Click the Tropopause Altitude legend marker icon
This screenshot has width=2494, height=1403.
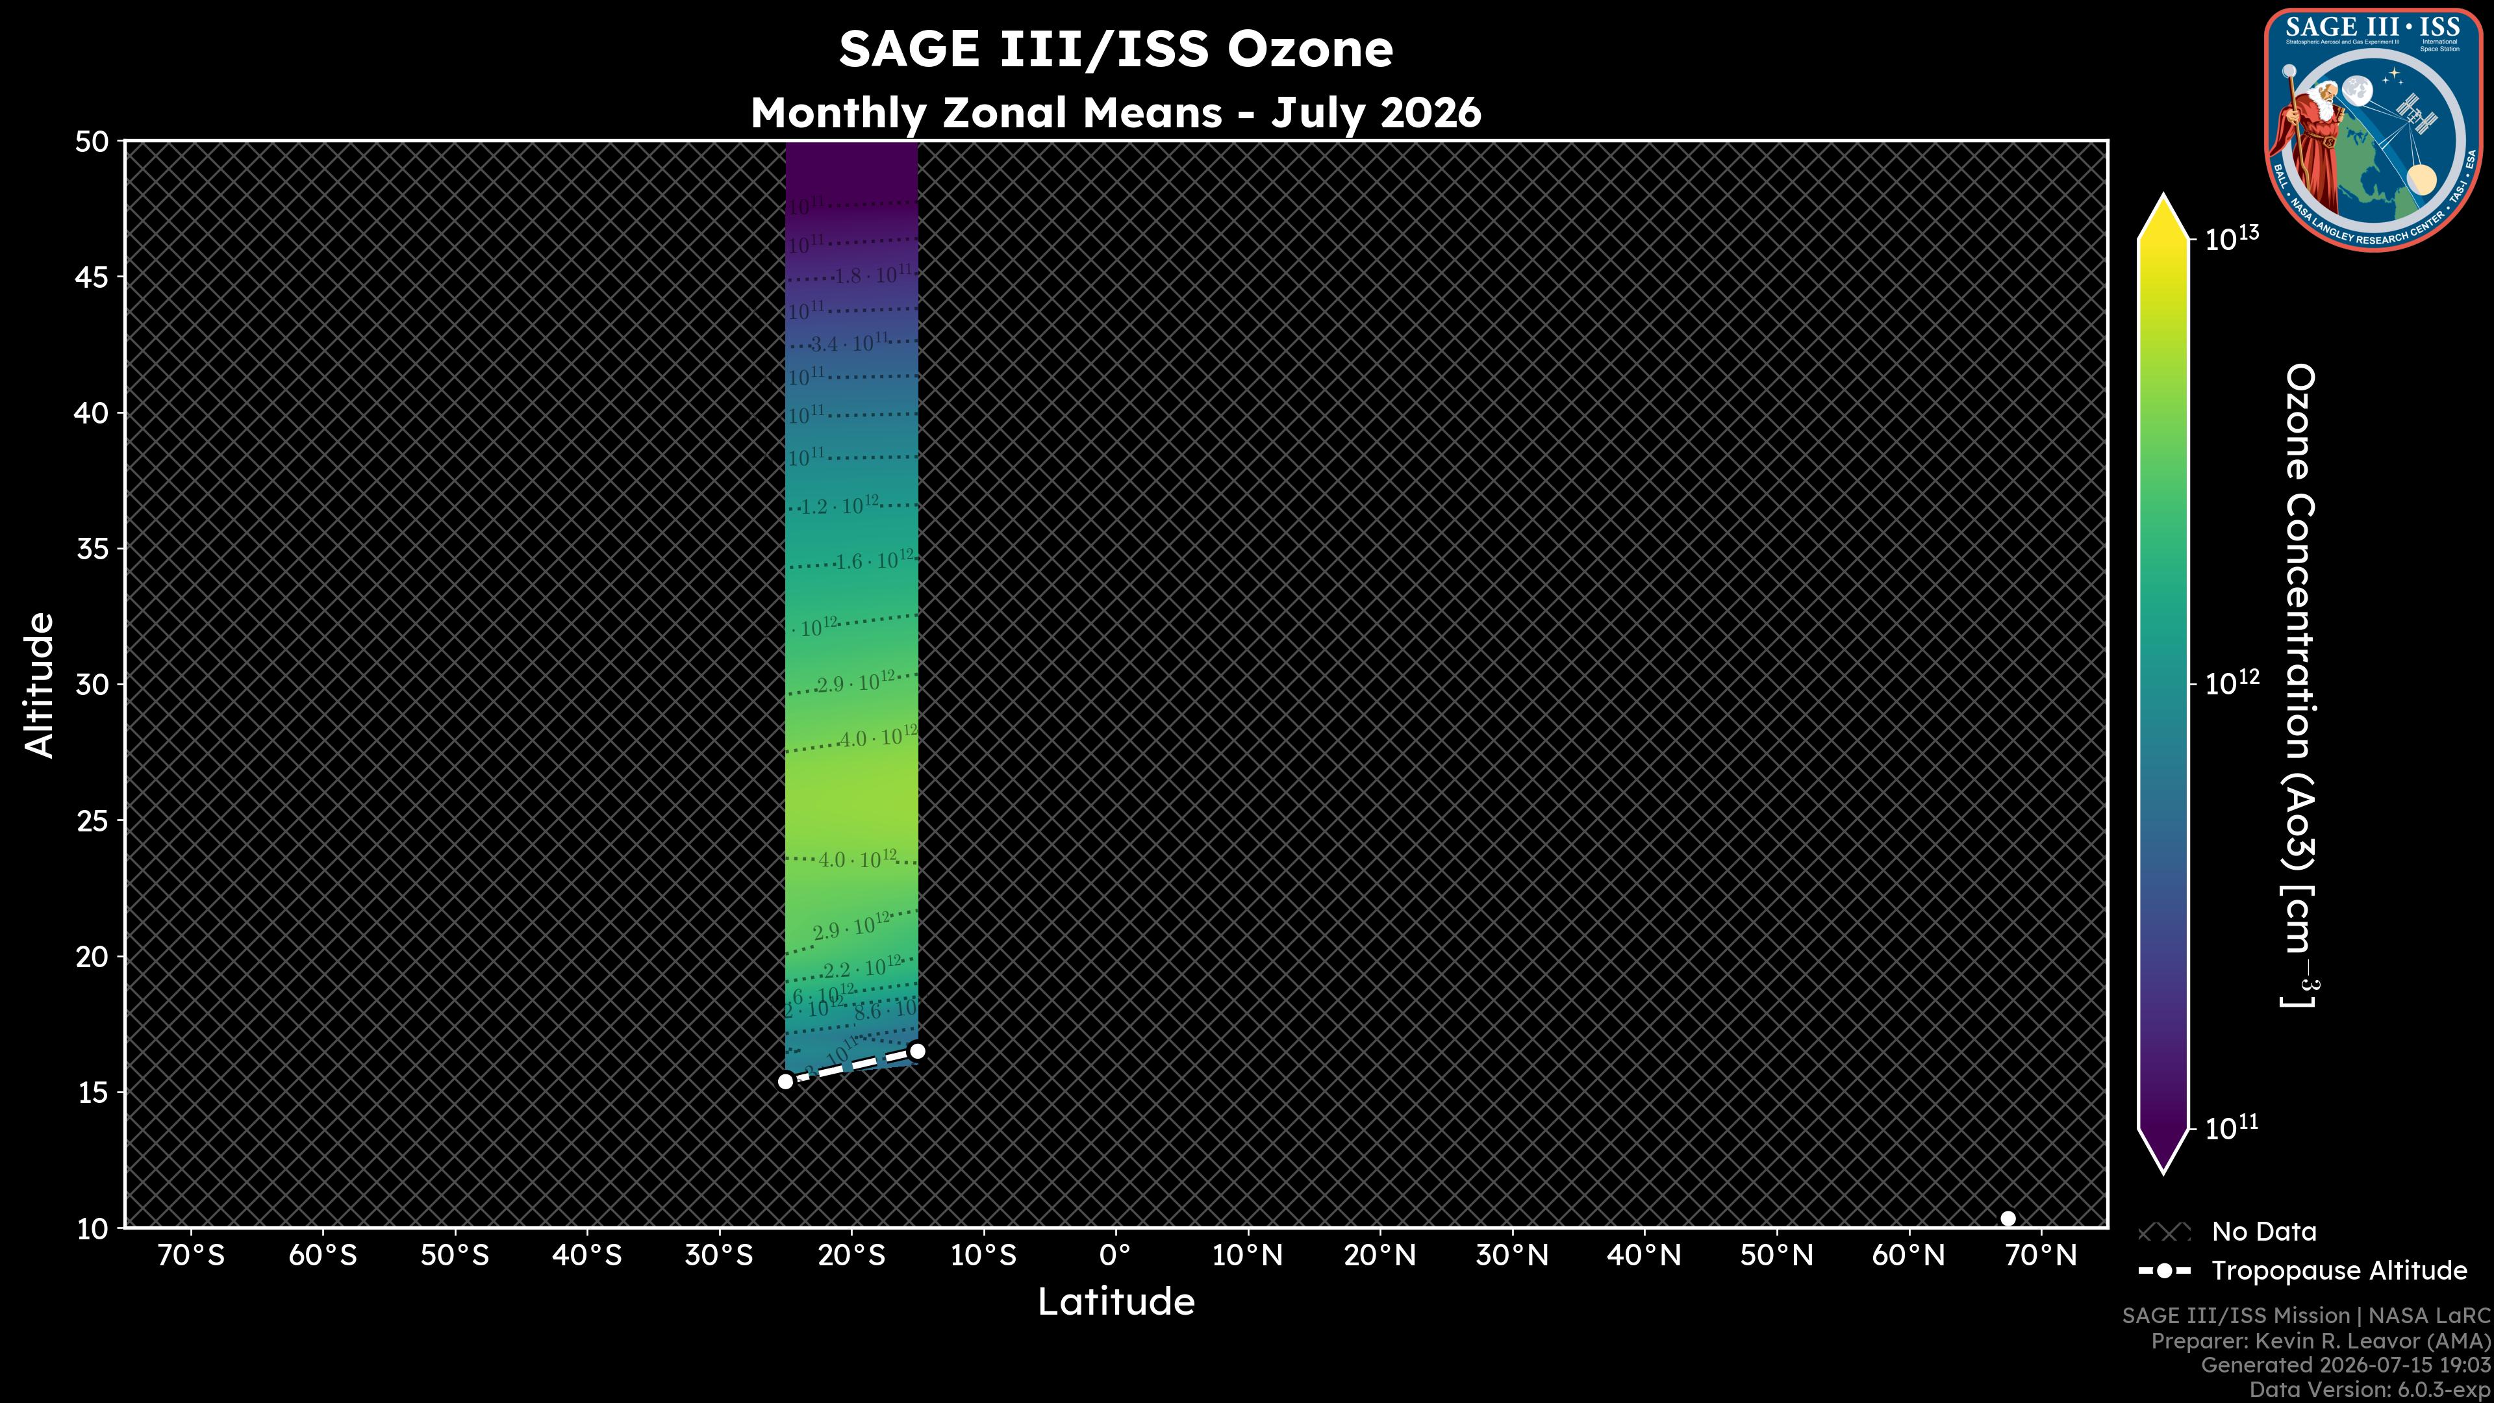tap(2164, 1270)
